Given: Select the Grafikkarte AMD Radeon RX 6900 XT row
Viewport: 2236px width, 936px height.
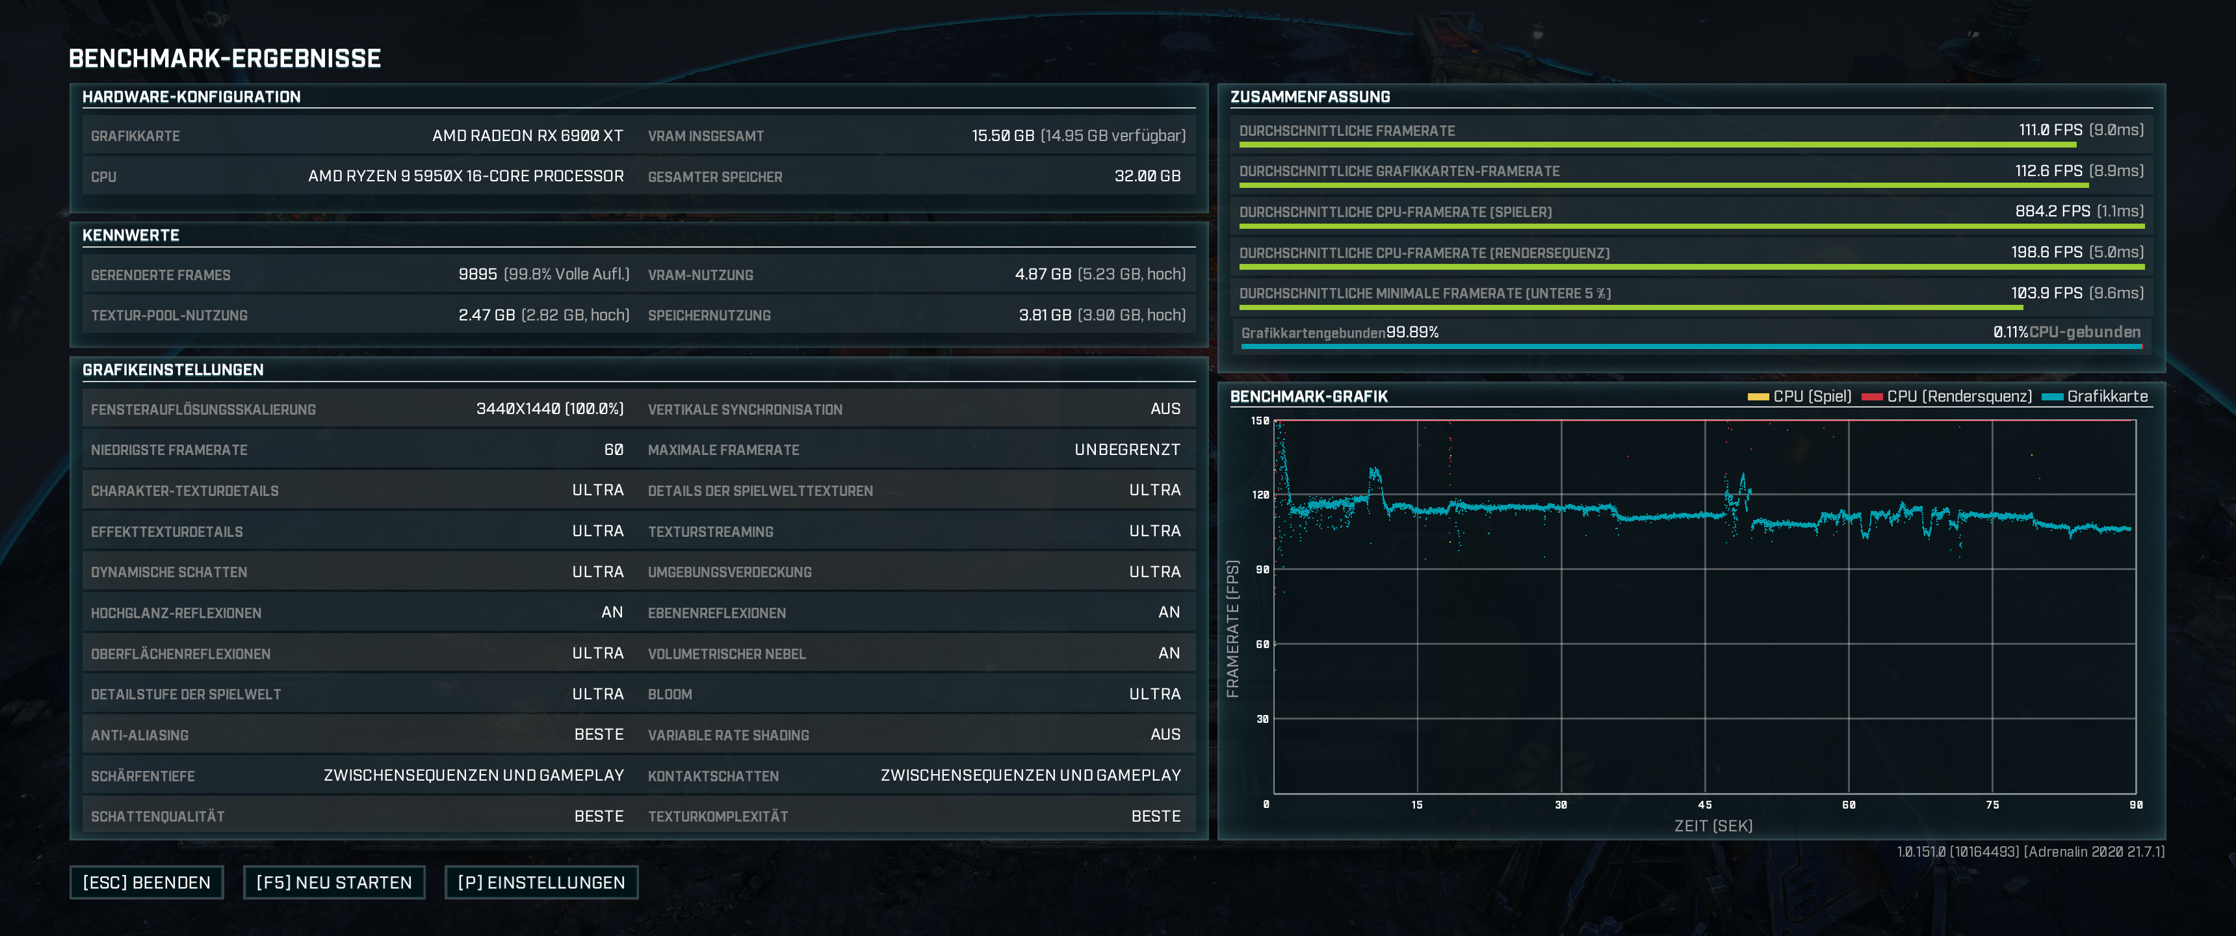Looking at the screenshot, I should pos(357,135).
